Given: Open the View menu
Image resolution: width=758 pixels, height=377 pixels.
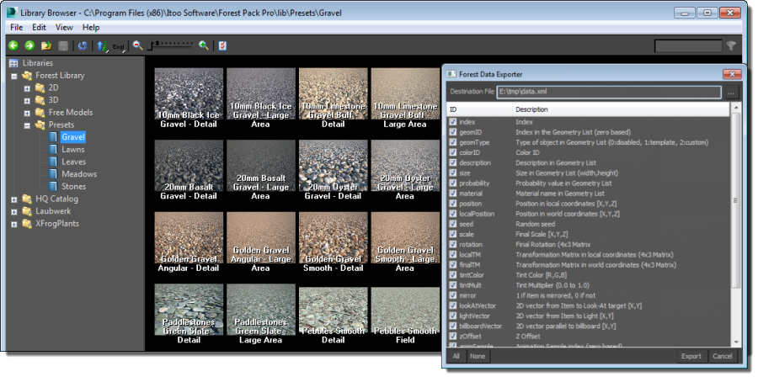Looking at the screenshot, I should 65,27.
